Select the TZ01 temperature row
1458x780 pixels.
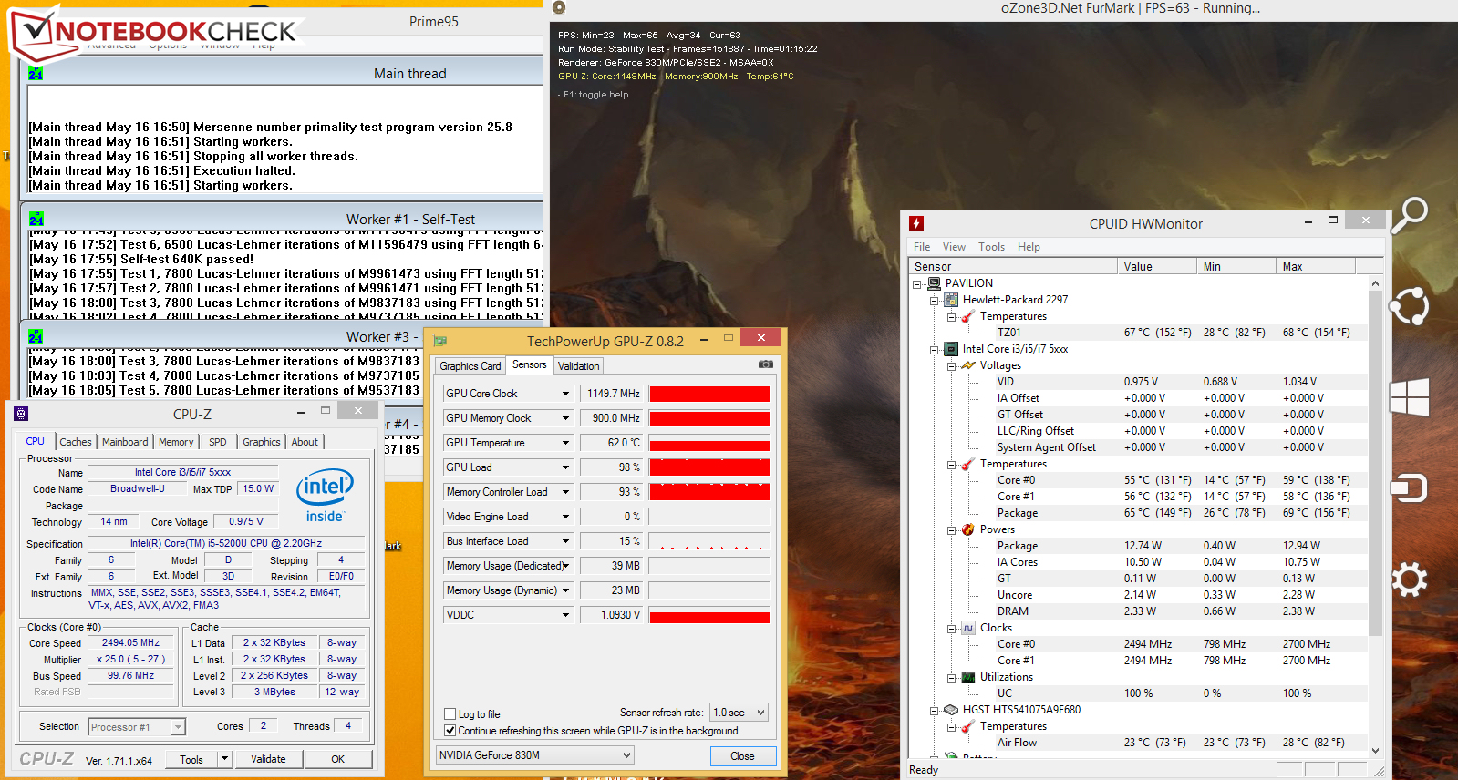tap(1140, 333)
